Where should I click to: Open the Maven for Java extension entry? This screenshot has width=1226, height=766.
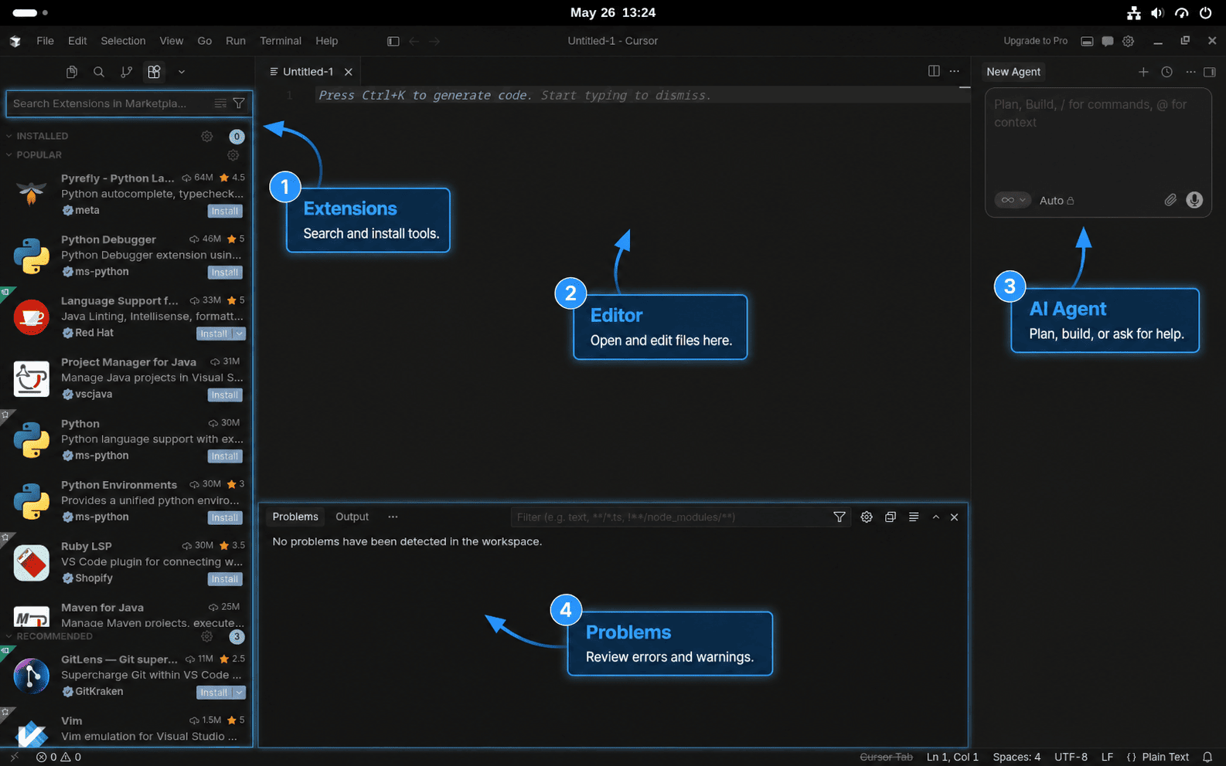[x=128, y=615]
